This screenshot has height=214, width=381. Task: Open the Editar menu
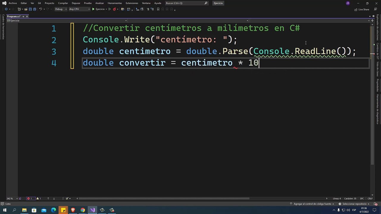[24, 3]
